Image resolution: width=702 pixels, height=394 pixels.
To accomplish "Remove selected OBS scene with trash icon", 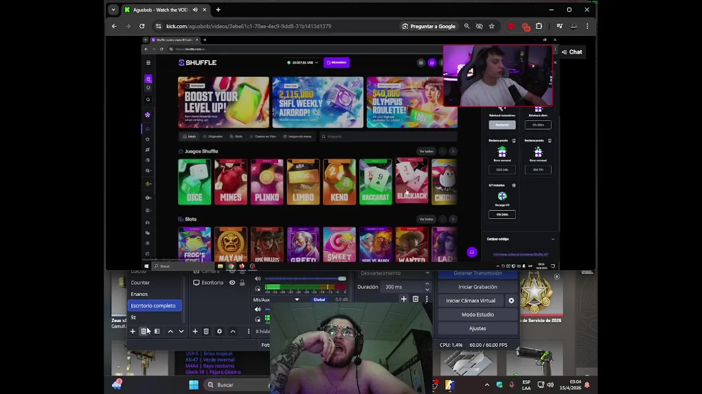I will click(x=144, y=331).
